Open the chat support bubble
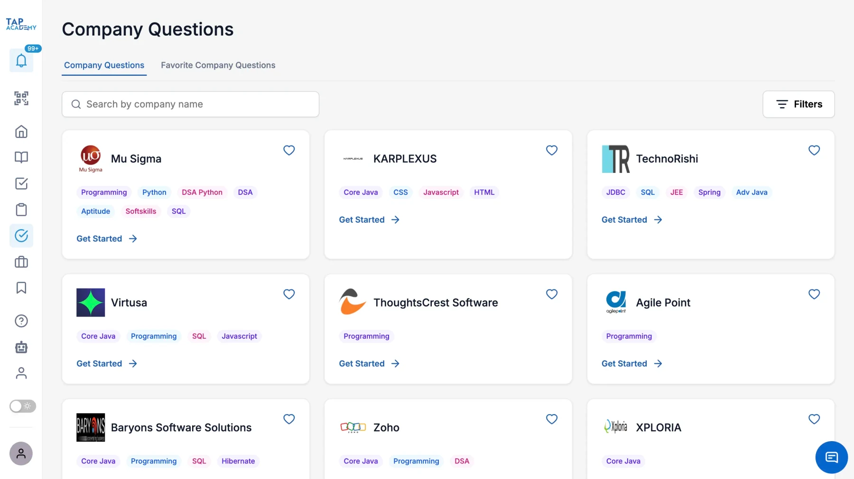Screen dimensions: 854x479 (x=831, y=457)
